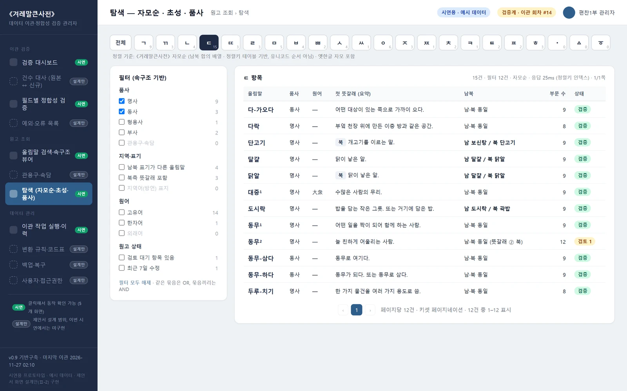Select page 1 in pagination
The image size is (627, 391).
(x=357, y=310)
